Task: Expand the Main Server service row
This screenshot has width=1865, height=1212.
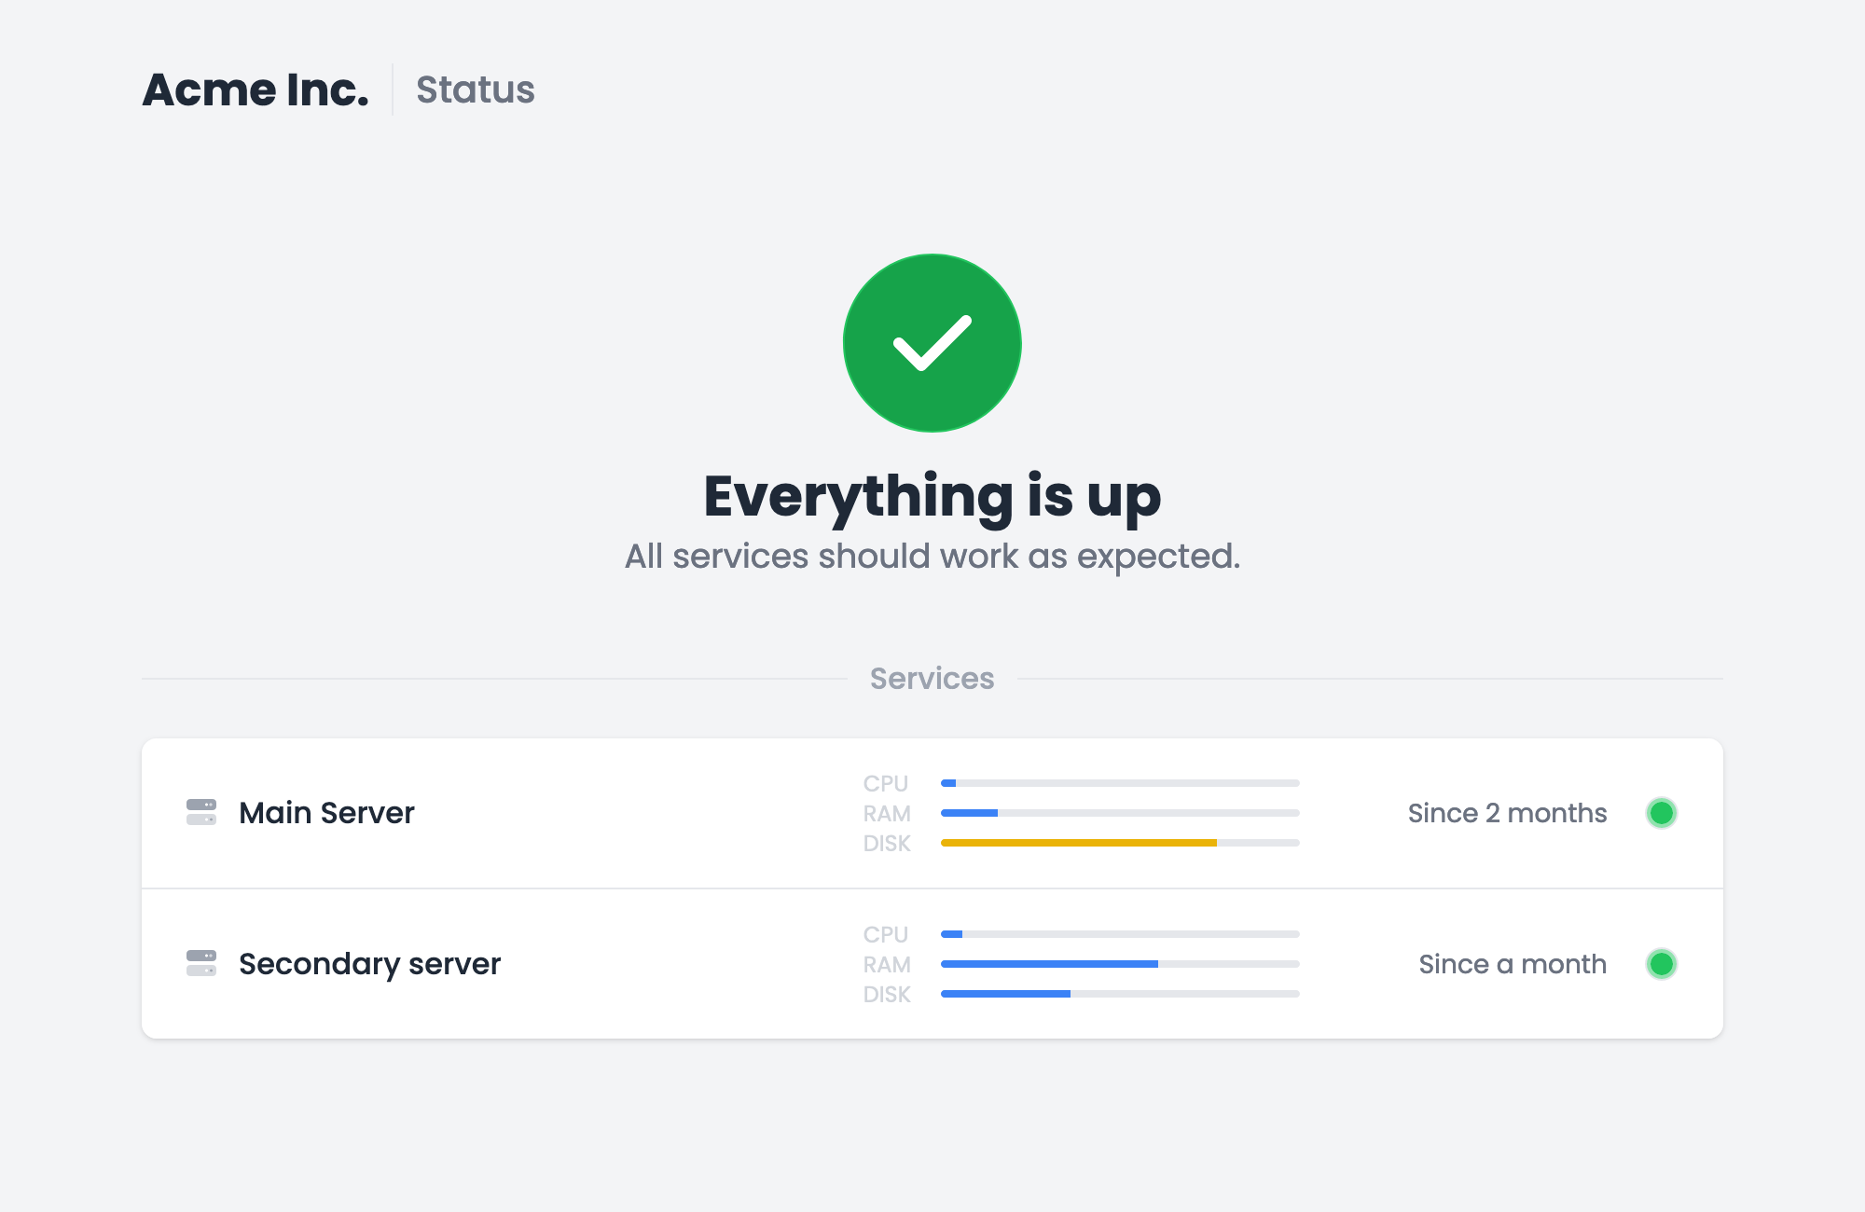Action: 653,813
